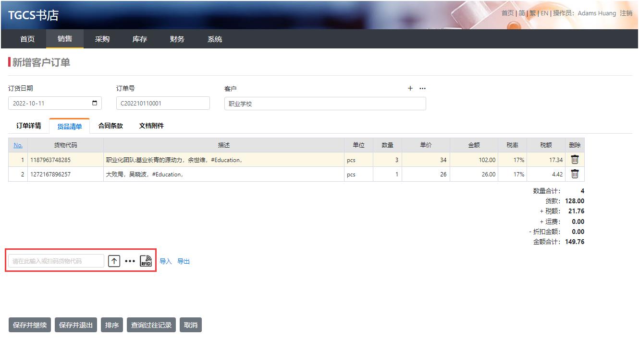Switch to the 合同条款 tab
639x338 pixels.
(x=111, y=126)
